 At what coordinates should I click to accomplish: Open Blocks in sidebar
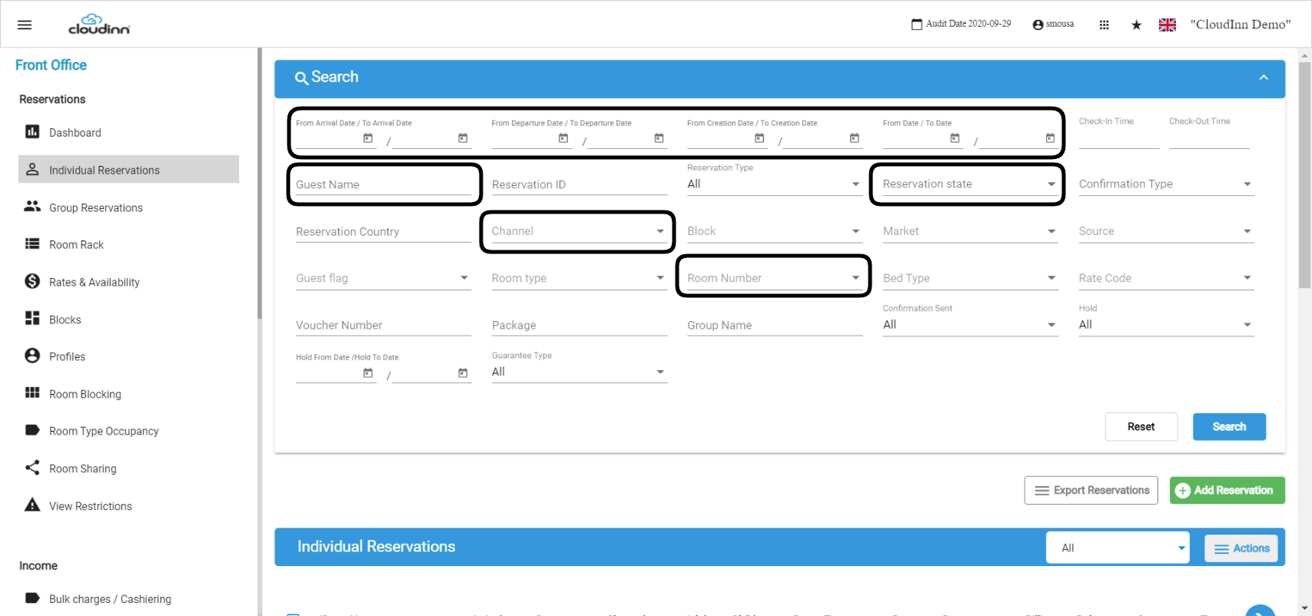[x=128, y=320]
